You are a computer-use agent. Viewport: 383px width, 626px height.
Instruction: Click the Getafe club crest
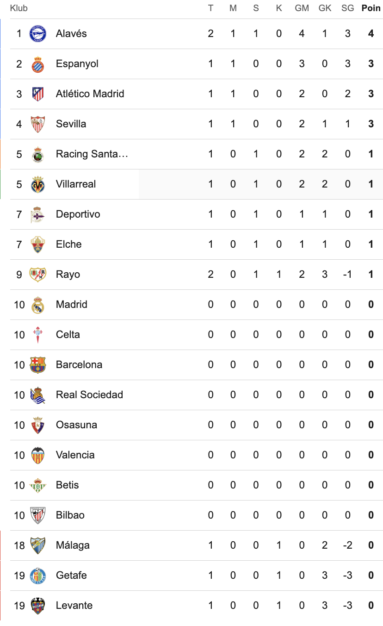[37, 576]
